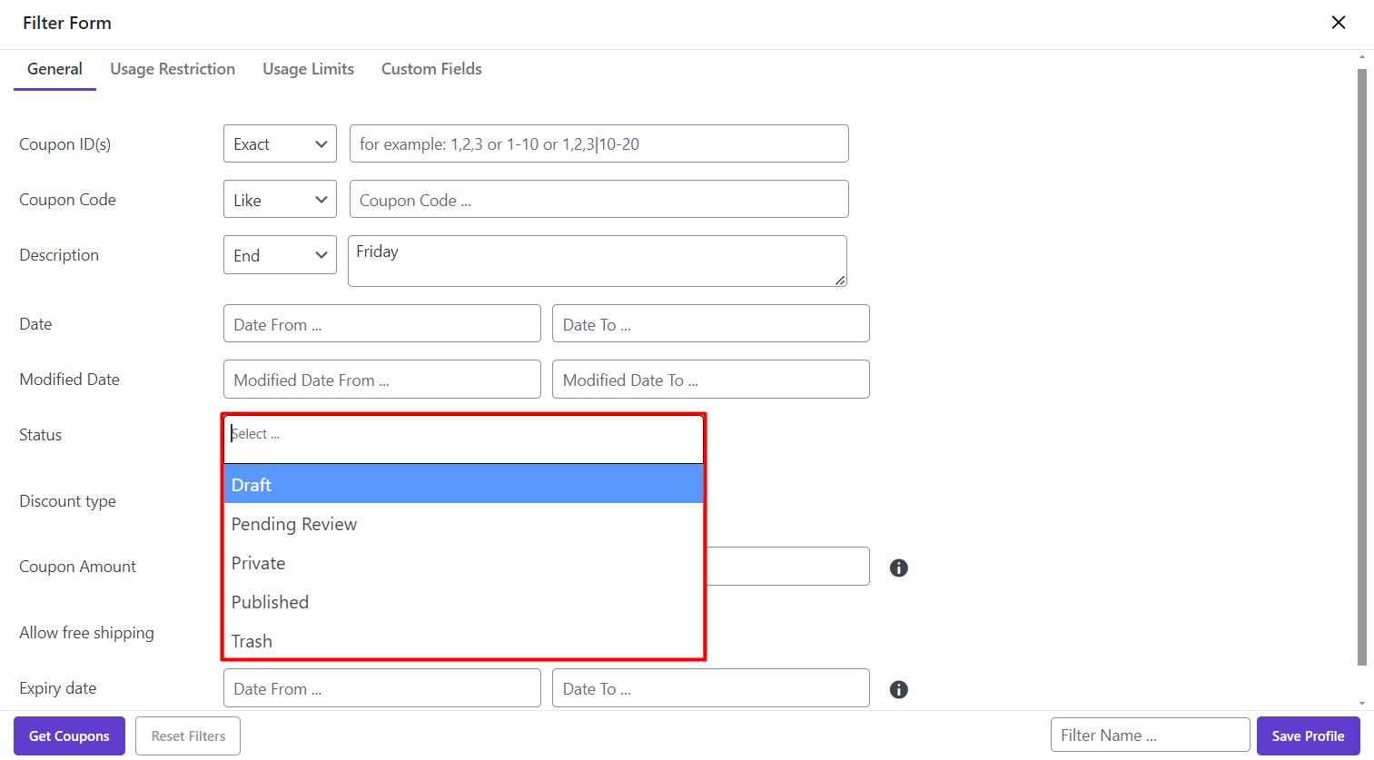The height and width of the screenshot is (760, 1374).
Task: Choose Draft from the status list
Action: (x=463, y=485)
